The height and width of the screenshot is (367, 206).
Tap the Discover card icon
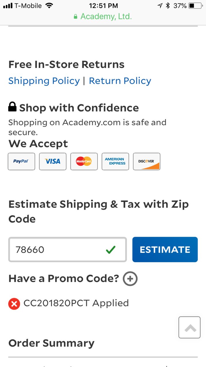[x=147, y=161]
